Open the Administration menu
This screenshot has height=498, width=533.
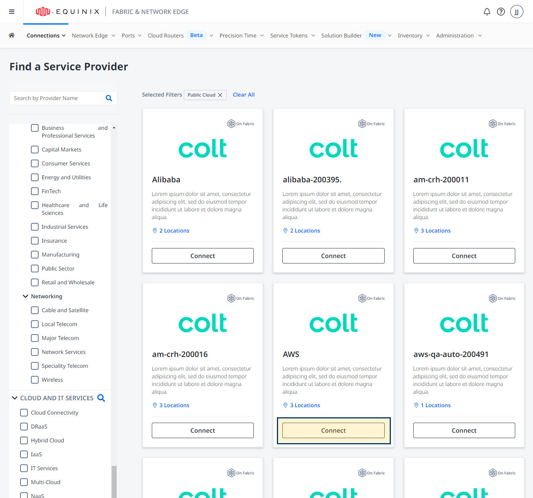point(459,36)
